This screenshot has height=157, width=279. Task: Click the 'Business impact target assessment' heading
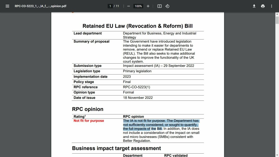coord(116,148)
